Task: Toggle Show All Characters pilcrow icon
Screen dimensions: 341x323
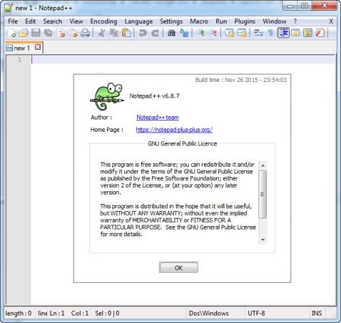Action: [x=271, y=33]
